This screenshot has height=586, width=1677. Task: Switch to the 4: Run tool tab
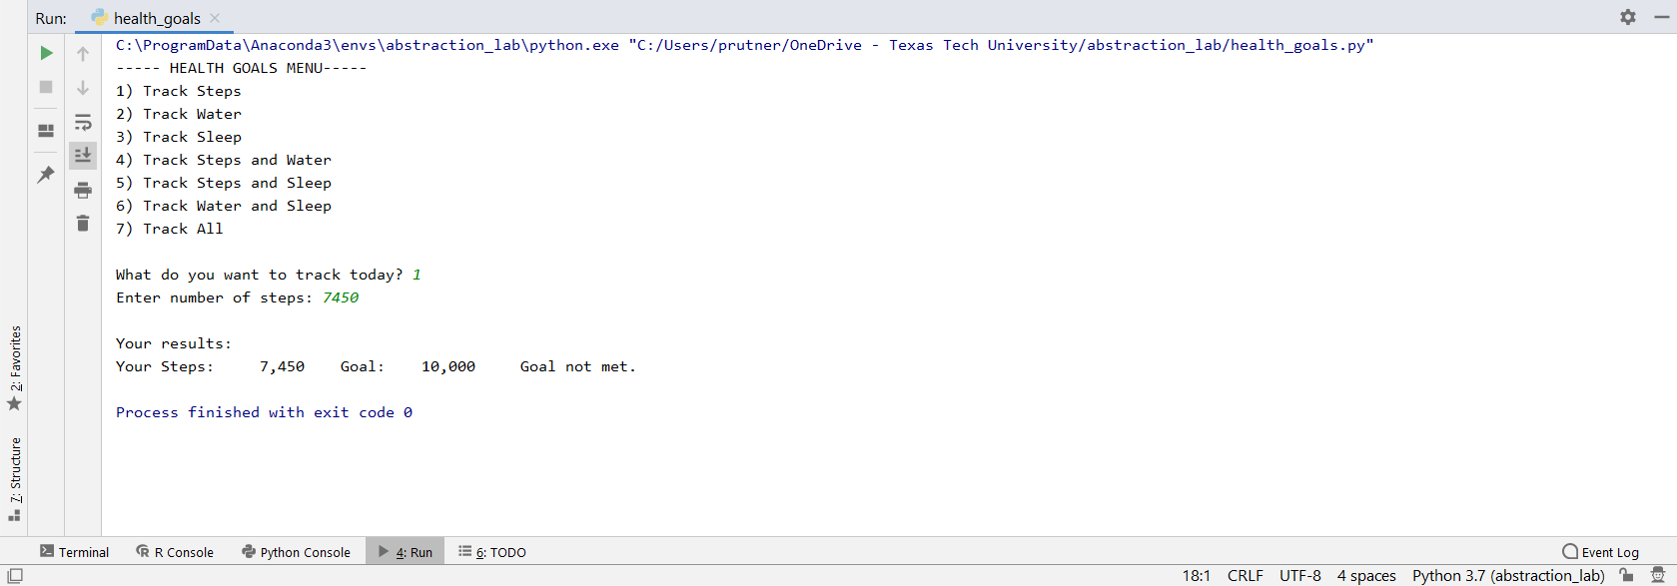pos(406,552)
